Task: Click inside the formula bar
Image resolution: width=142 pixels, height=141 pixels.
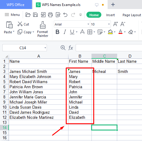Action: click(x=109, y=48)
